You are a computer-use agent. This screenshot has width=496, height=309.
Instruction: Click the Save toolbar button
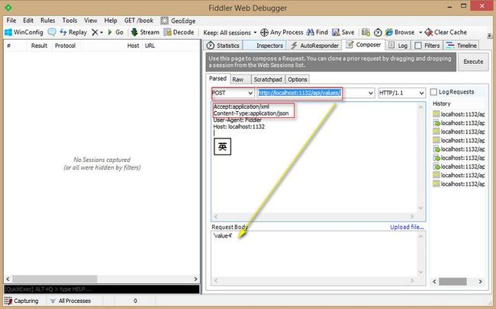click(343, 32)
